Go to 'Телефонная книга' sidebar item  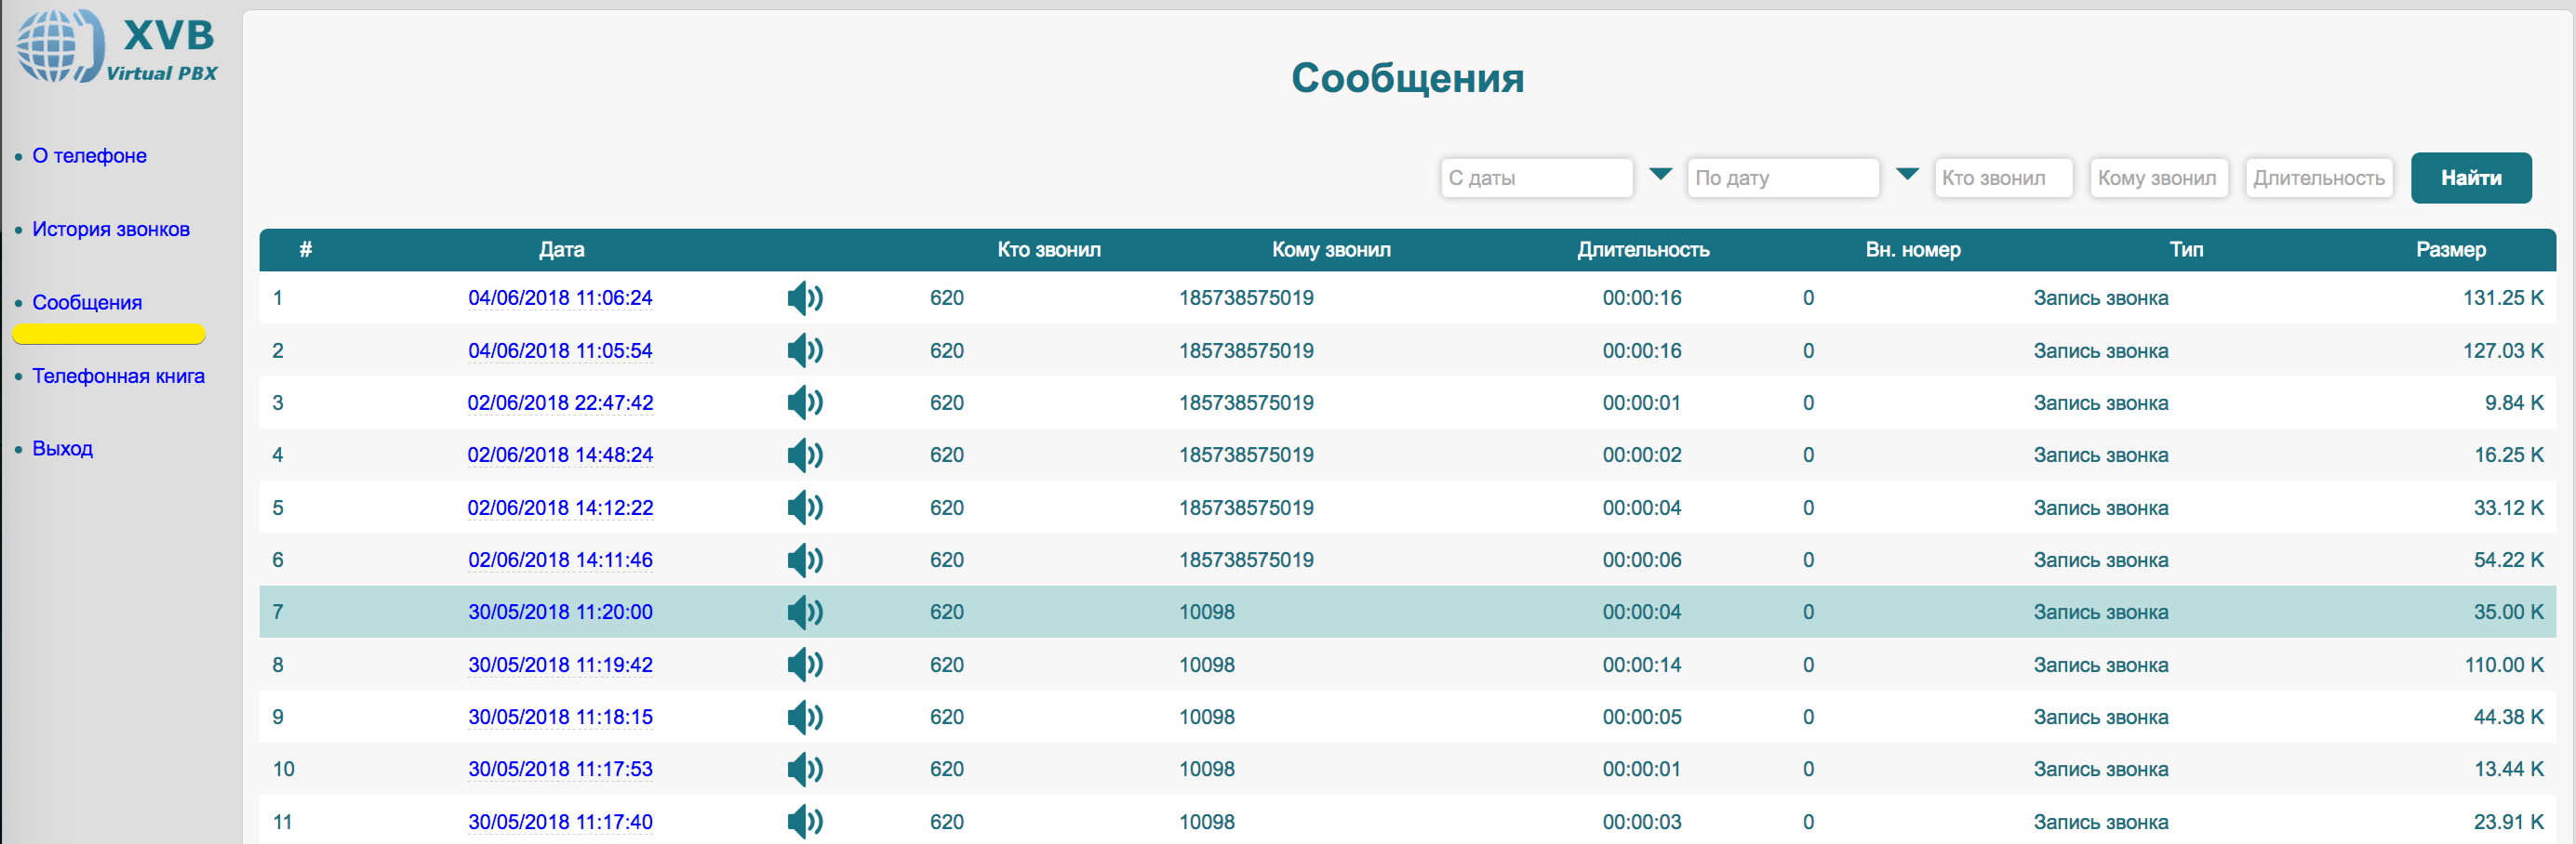coord(118,376)
